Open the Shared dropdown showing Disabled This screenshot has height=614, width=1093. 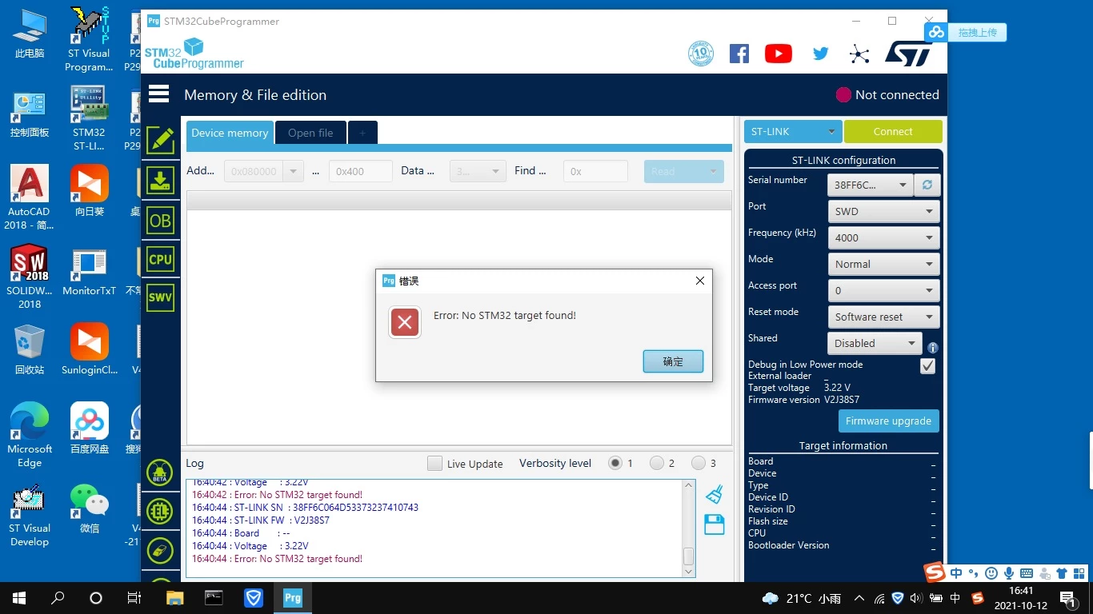pos(875,343)
